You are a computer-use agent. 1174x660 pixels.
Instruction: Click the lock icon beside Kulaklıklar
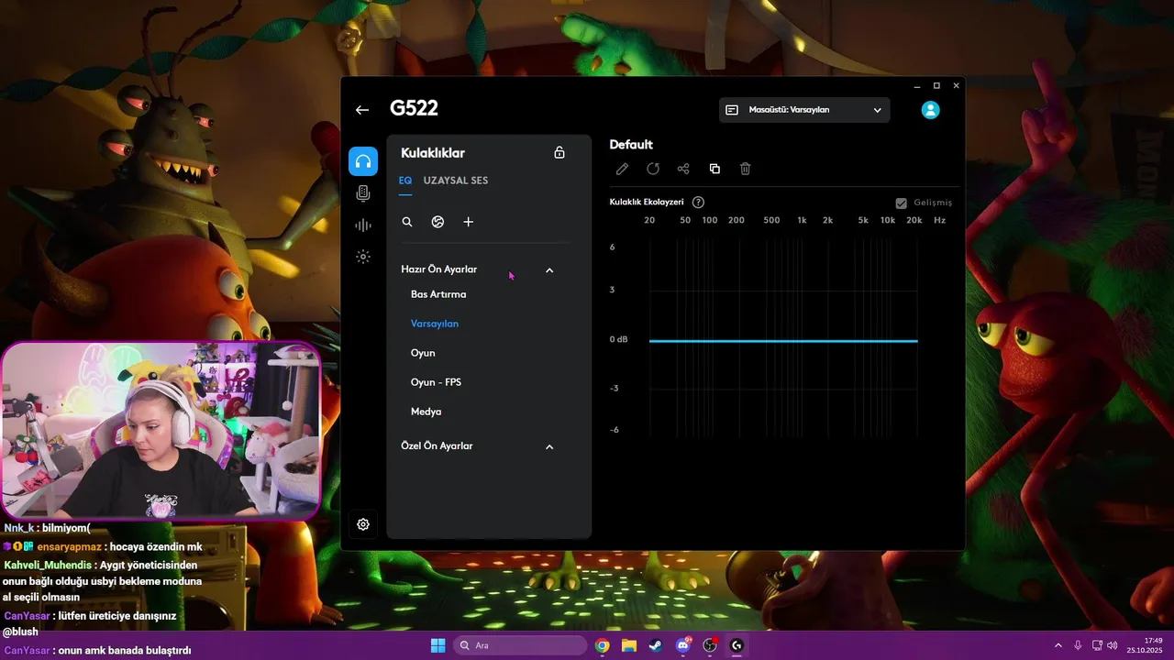pos(559,152)
